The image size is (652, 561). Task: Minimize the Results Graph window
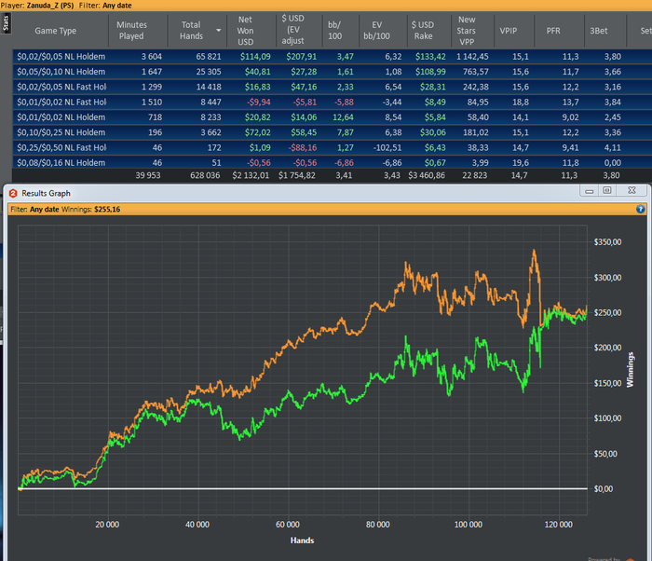[589, 190]
